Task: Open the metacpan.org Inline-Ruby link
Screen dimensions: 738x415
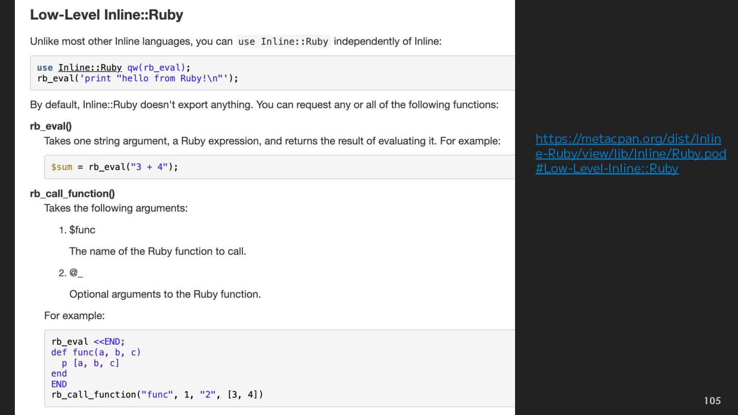Action: (630, 154)
